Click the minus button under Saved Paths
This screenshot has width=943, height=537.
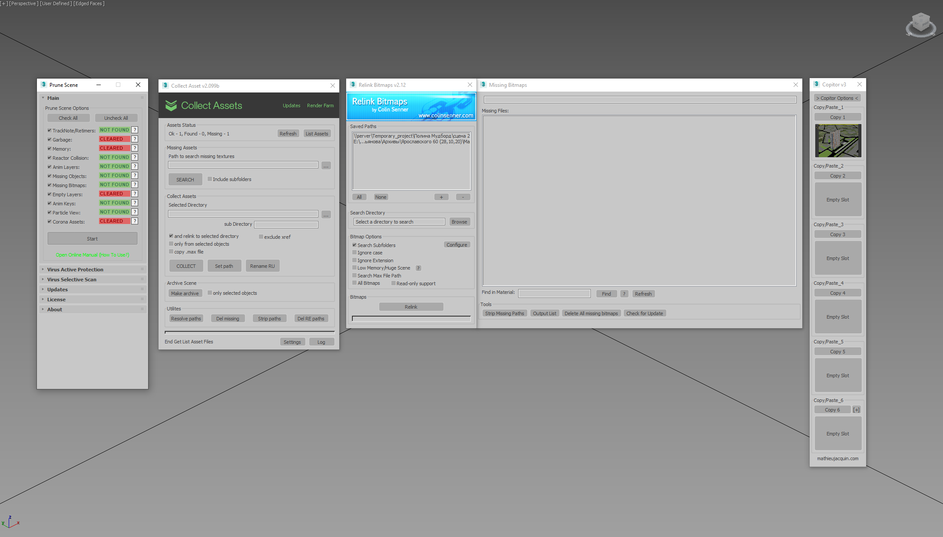coord(463,197)
